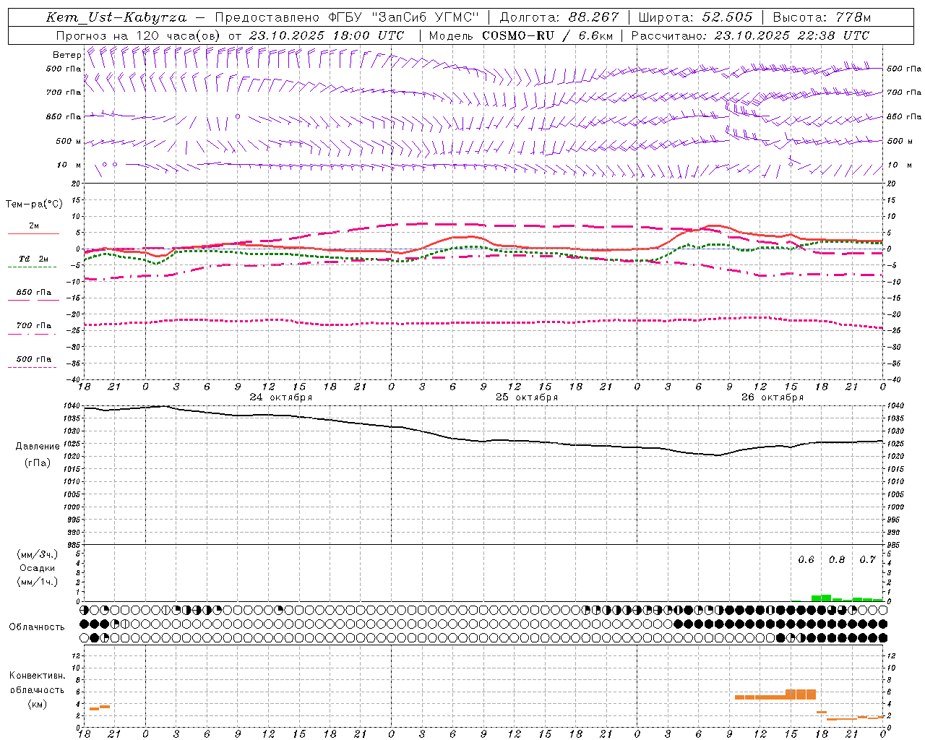The width and height of the screenshot is (925, 740).
Task: Click the "24 октября" date label
Action: [281, 397]
